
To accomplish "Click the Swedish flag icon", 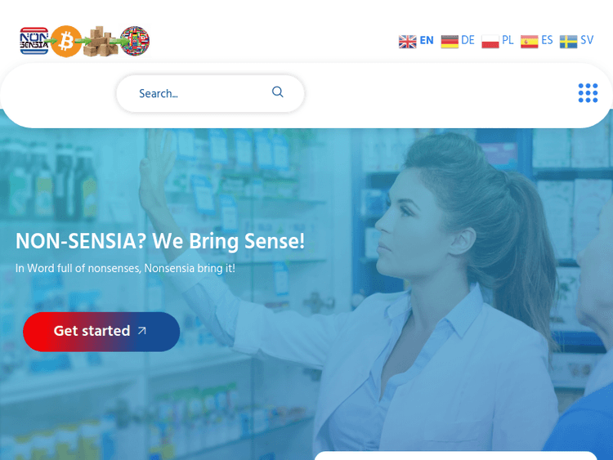I will click(x=568, y=41).
